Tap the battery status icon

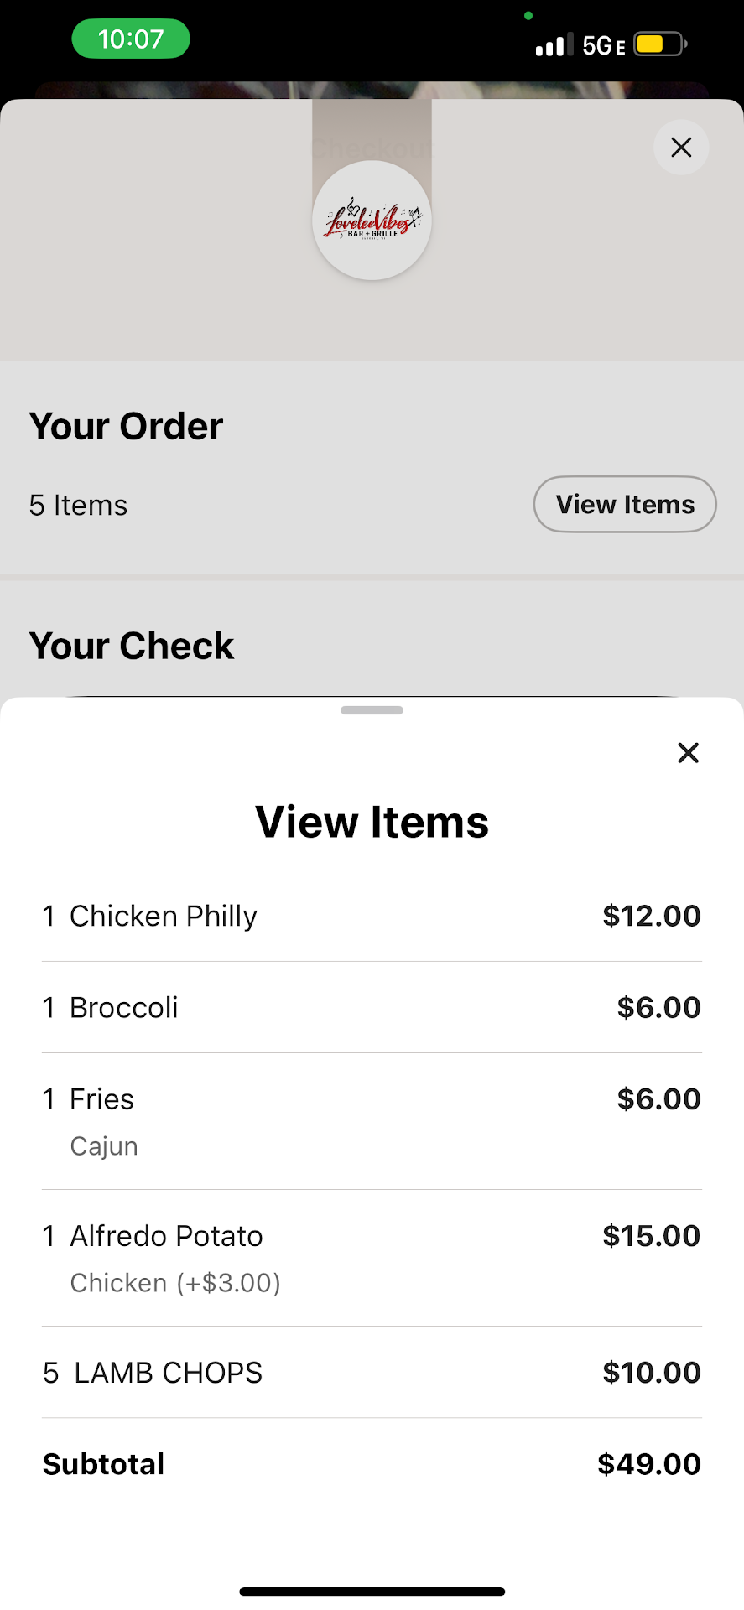[x=660, y=44]
